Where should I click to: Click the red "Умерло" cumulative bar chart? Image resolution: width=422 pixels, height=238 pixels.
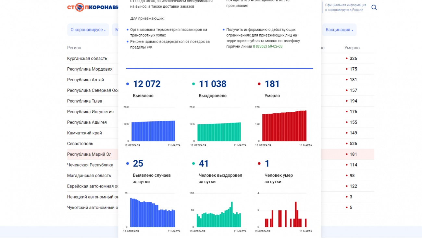coord(284,126)
